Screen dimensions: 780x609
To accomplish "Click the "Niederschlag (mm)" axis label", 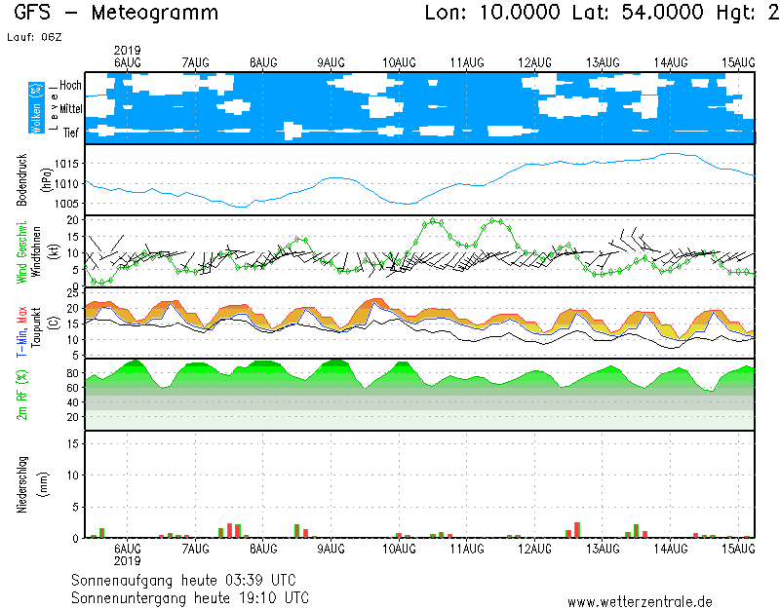I will pos(28,484).
